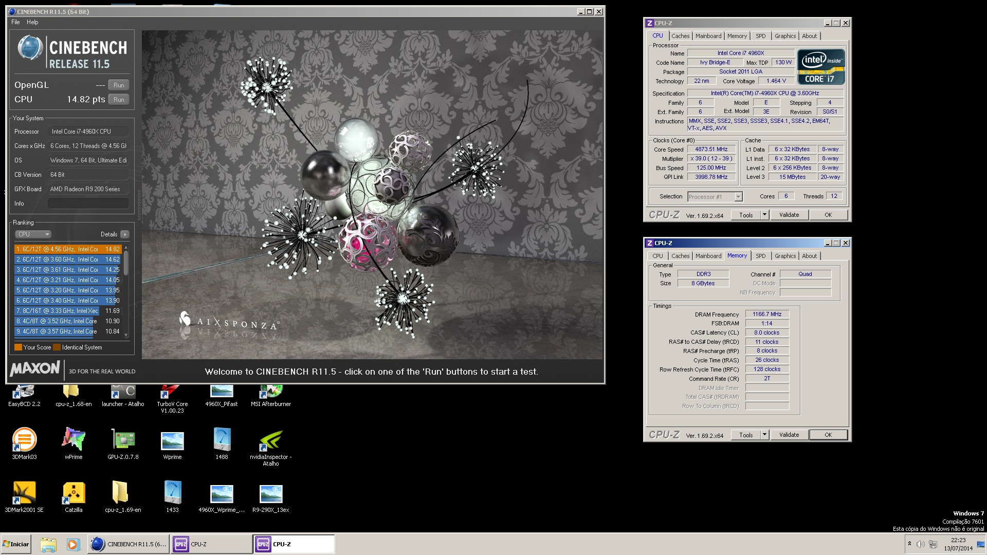The height and width of the screenshot is (555, 987).
Task: Click Tools in upper CPU-Z window
Action: point(746,215)
